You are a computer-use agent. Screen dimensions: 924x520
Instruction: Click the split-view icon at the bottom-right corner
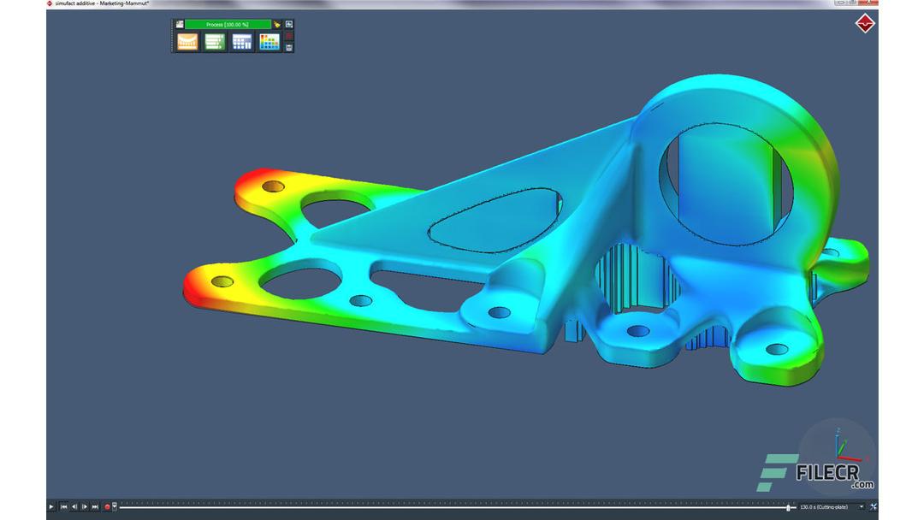874,506
